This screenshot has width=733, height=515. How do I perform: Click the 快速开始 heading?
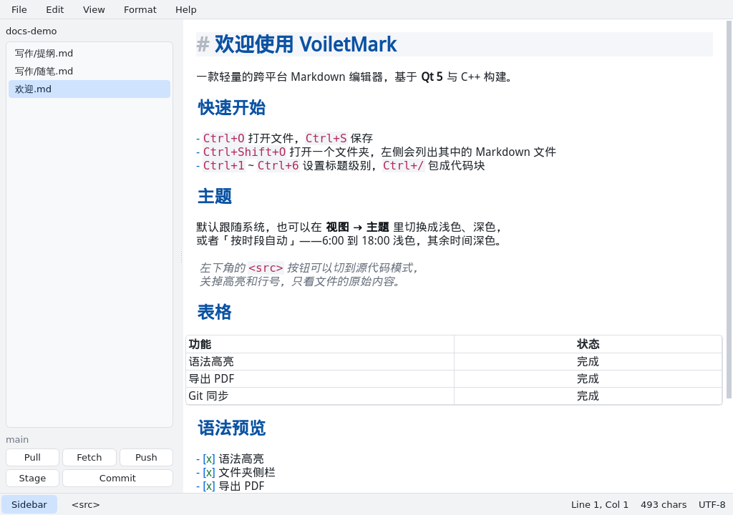pos(231,107)
